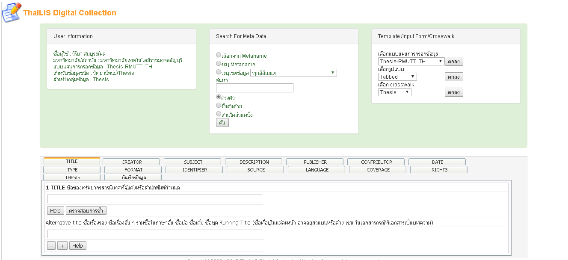Click the สำหรับกลุ่มข้อมูล : Thesis text
The image size is (568, 260).
pos(81,80)
